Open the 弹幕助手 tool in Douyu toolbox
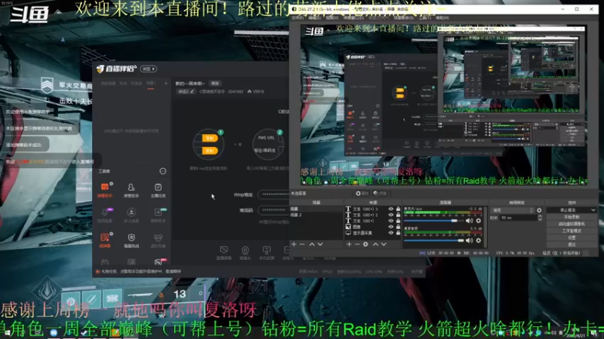This screenshot has height=339, width=604. (x=105, y=190)
